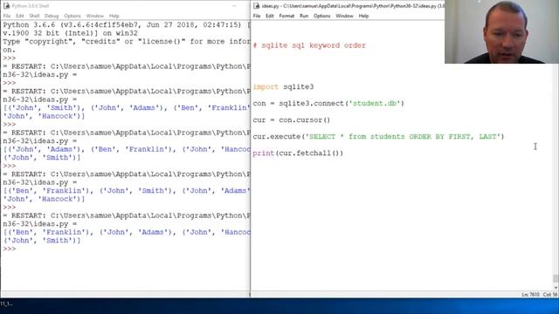Open Shell menu in Python Shell window

(x=34, y=16)
